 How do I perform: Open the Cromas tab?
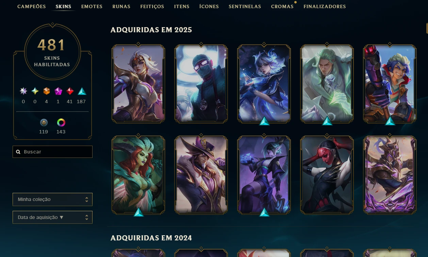(282, 6)
